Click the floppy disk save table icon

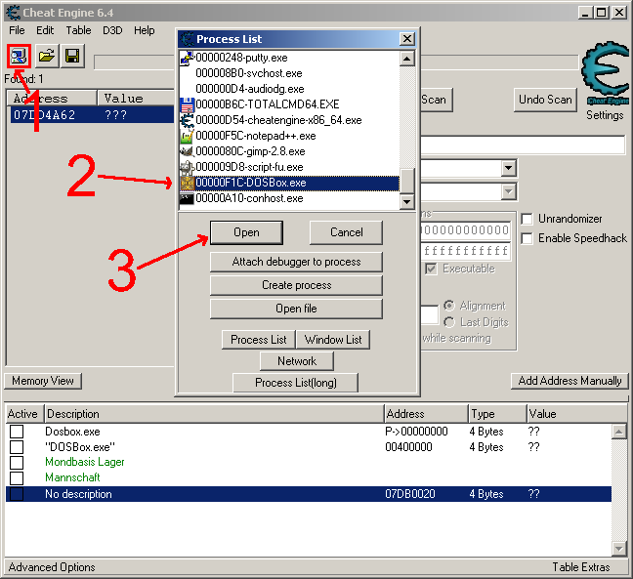tap(72, 56)
